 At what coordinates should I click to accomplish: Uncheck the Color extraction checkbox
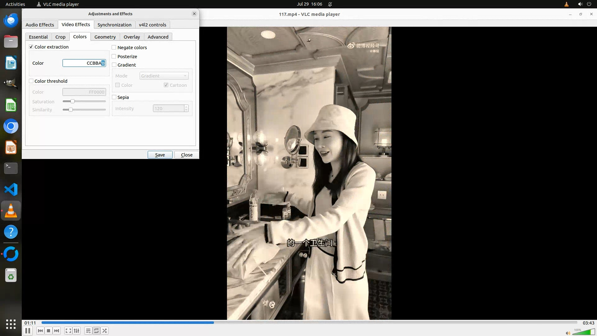[x=31, y=47]
